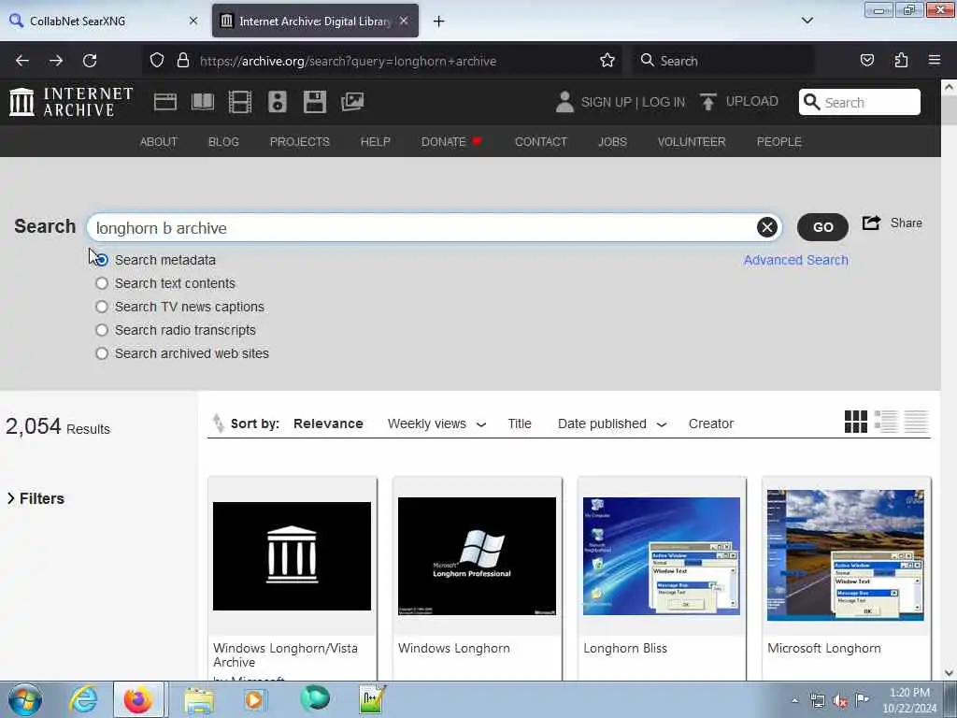Open the tracking protection shield icon
This screenshot has height=718, width=957.
click(157, 61)
